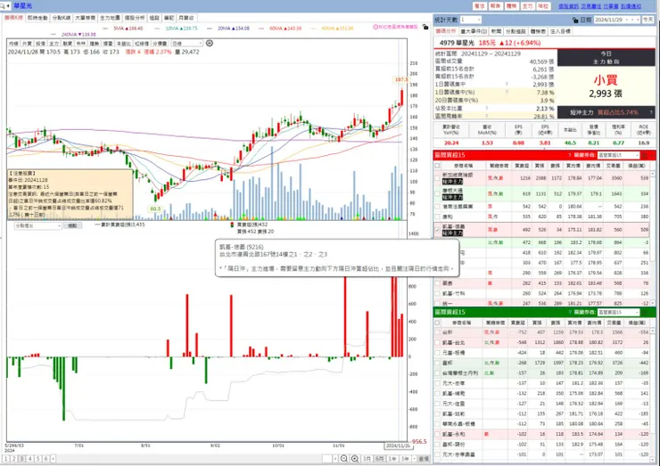
Task: Zoom out the chart with minus magnifier
Action: pos(344,459)
